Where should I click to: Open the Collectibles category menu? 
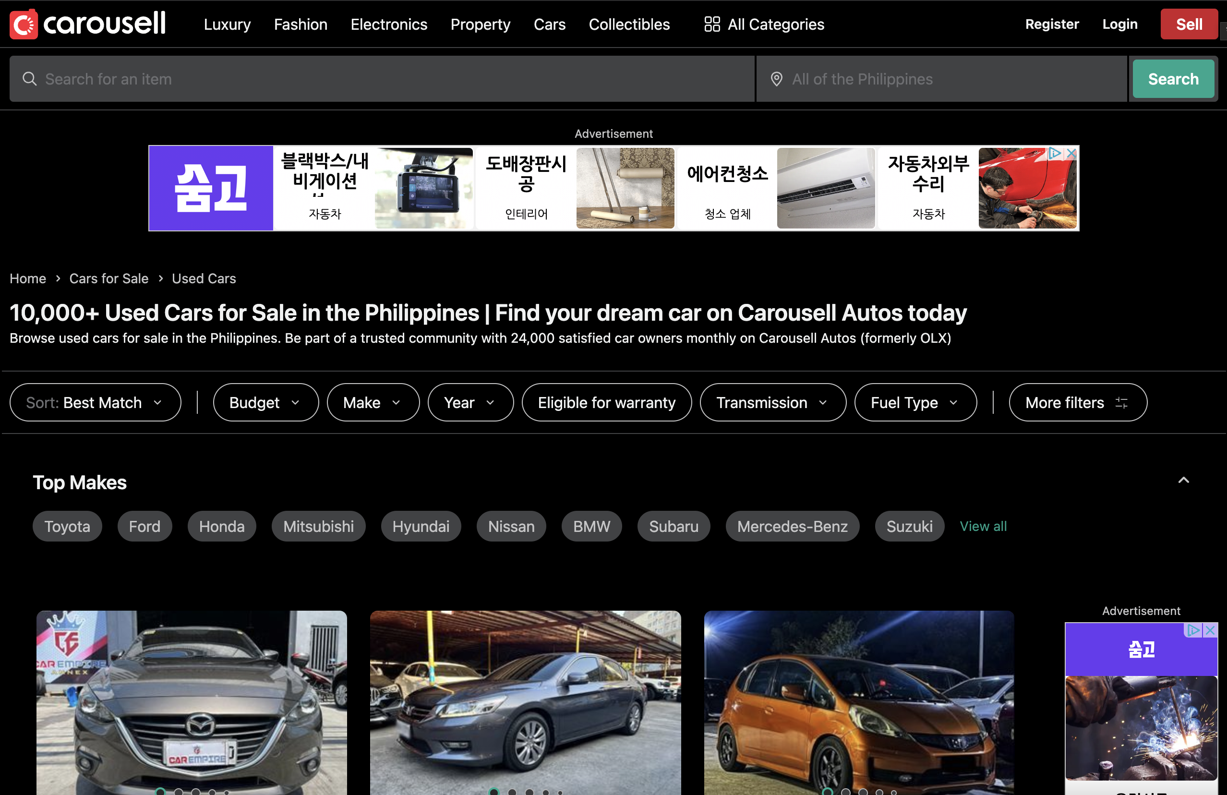(x=629, y=24)
